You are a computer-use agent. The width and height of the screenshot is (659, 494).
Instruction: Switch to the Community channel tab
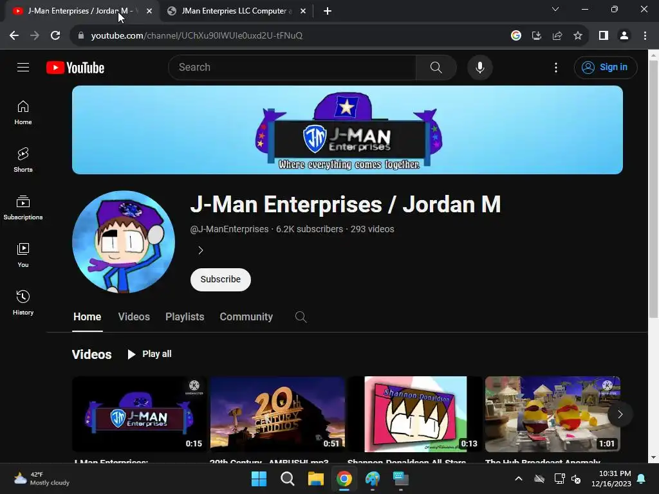(x=246, y=316)
